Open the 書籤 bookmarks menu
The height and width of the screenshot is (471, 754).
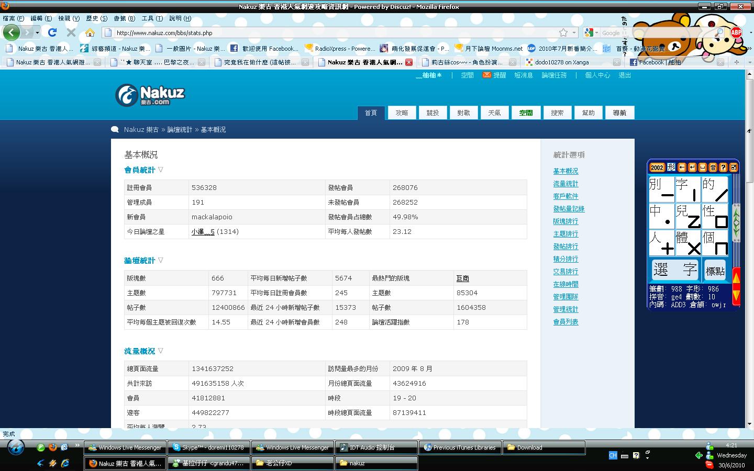[124, 18]
